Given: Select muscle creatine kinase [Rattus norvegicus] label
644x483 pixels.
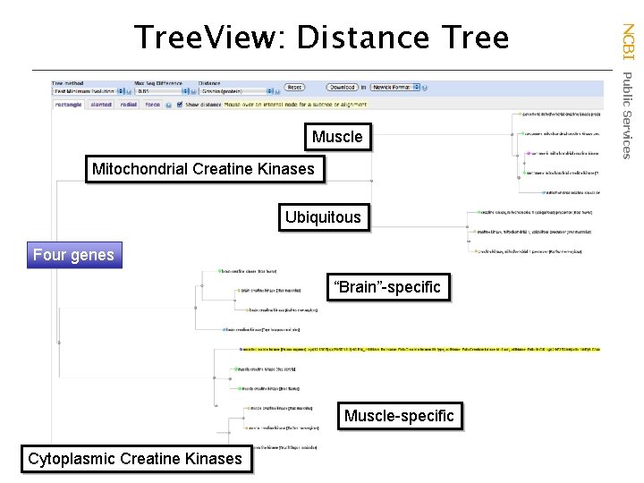Looking at the screenshot, I should coord(284,428).
